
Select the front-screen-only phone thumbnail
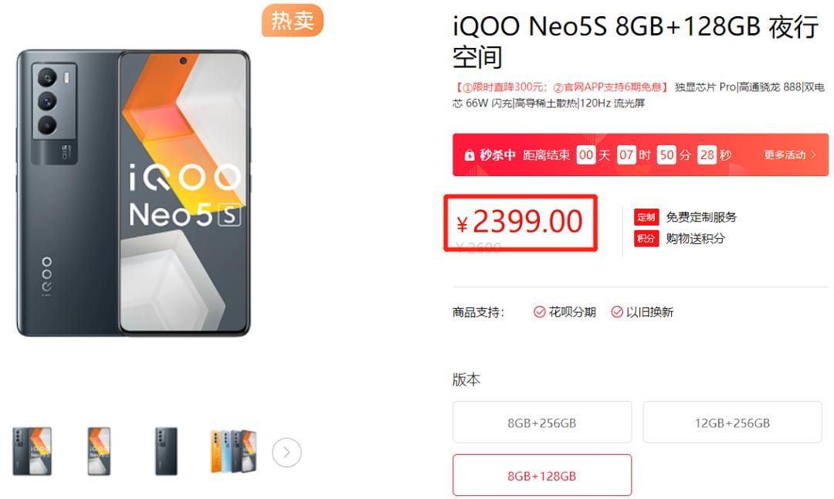pyautogui.click(x=99, y=451)
